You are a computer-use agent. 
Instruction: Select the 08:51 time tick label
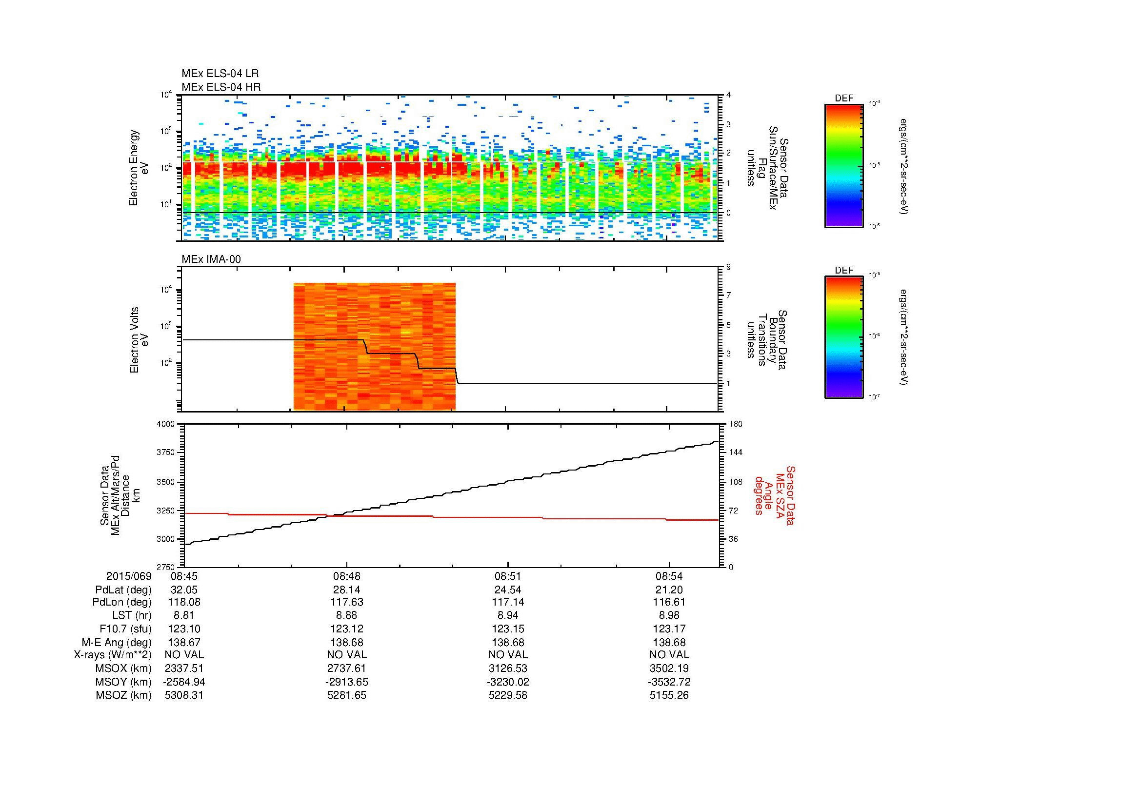[x=508, y=576]
